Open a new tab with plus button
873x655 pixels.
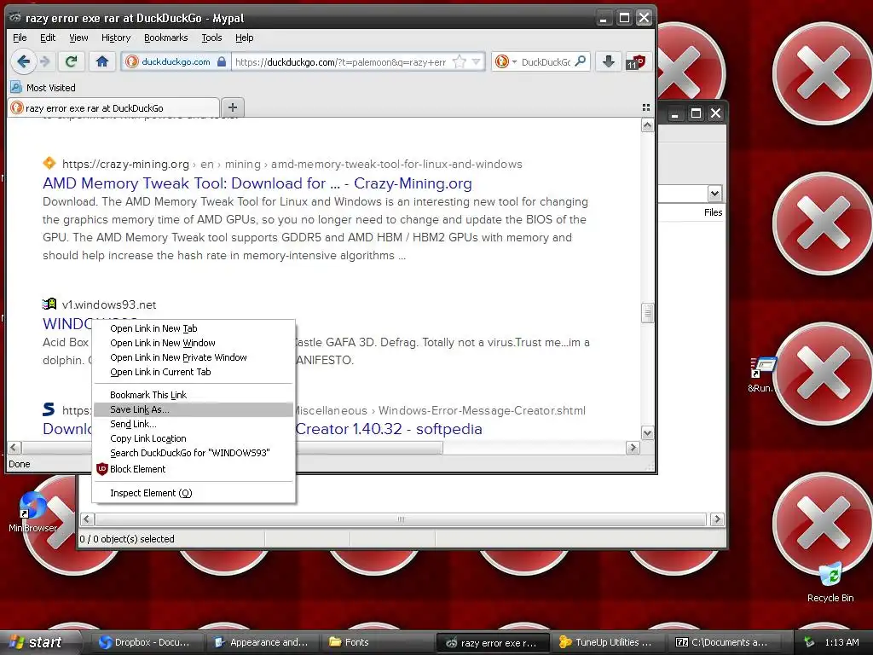pyautogui.click(x=233, y=107)
